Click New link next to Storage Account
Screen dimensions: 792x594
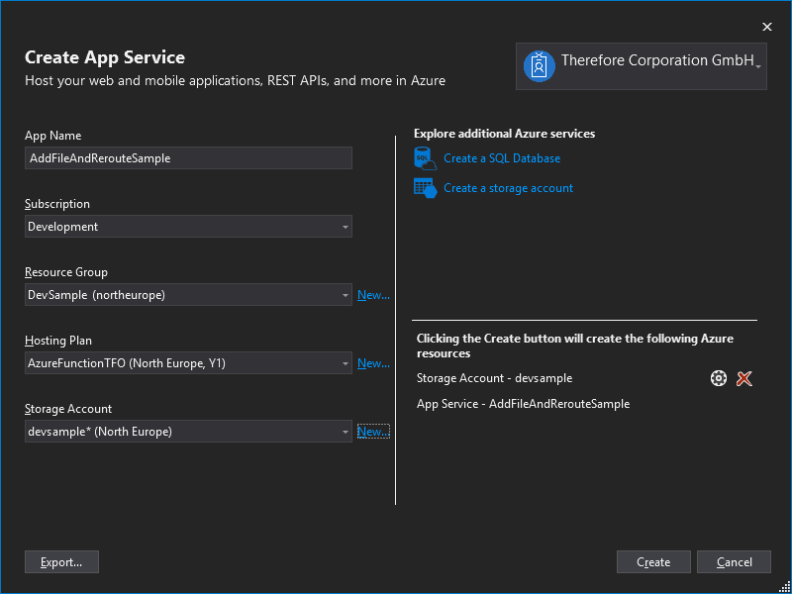(373, 432)
